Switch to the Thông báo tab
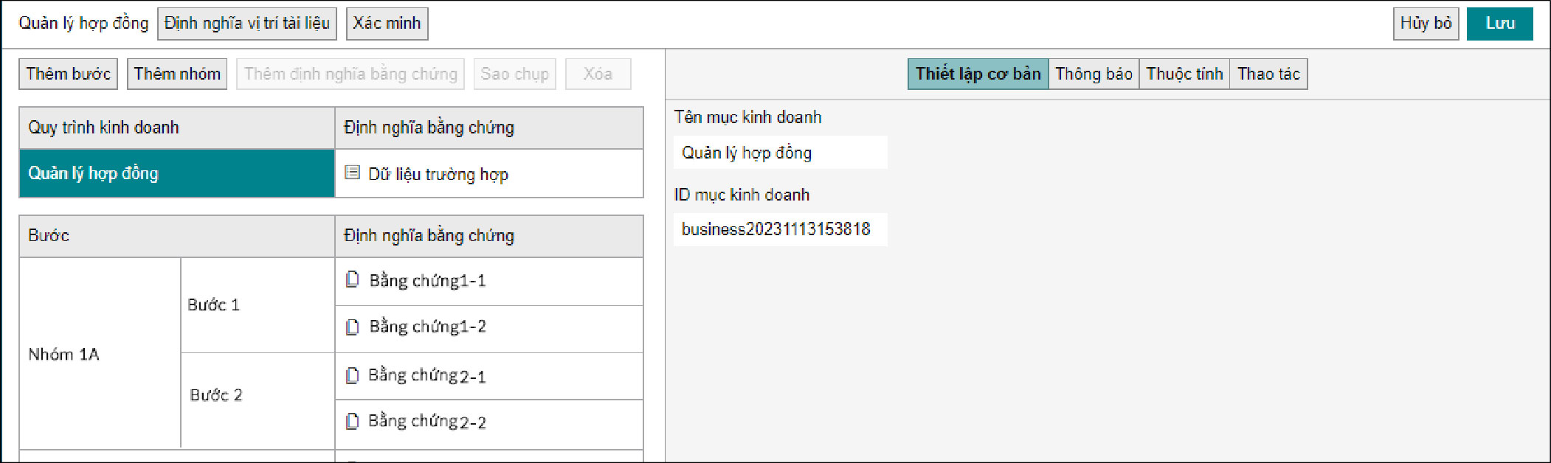Viewport: 1551px width, 463px height. click(x=1094, y=74)
